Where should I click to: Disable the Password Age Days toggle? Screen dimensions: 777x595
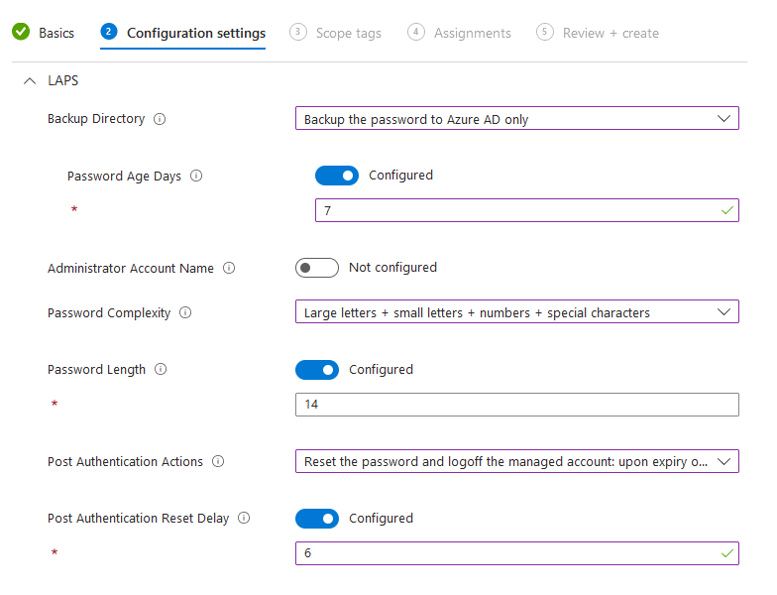[337, 176]
